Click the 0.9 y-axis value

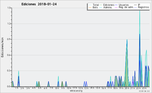[9, 39]
